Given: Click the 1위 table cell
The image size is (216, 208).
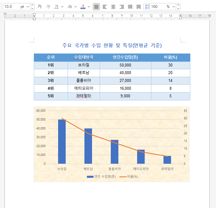Looking at the screenshot, I should [x=51, y=65].
